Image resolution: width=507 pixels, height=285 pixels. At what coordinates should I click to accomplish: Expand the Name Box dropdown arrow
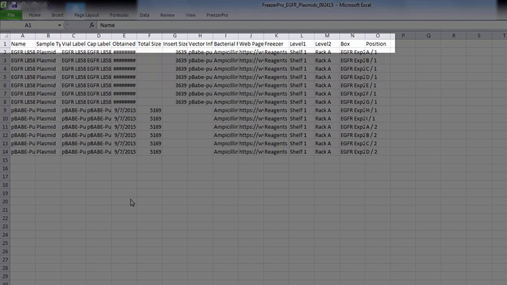[x=60, y=25]
